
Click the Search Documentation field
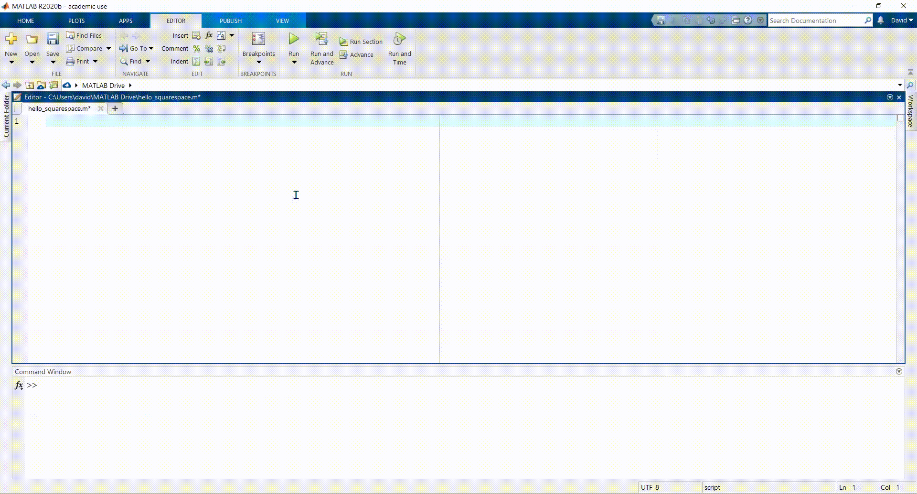[816, 21]
